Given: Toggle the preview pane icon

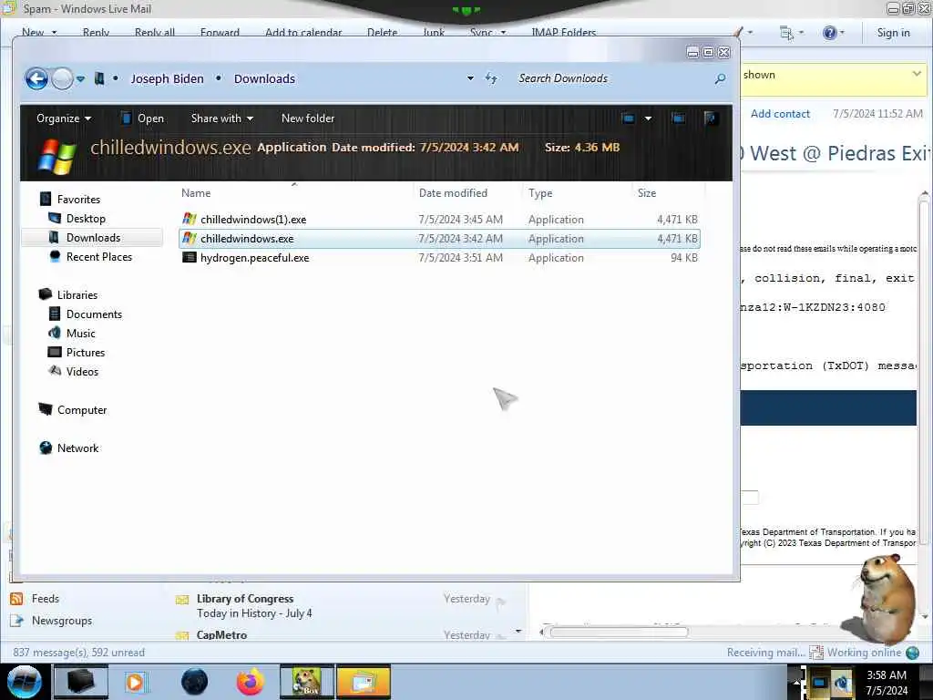Looking at the screenshot, I should (x=678, y=118).
